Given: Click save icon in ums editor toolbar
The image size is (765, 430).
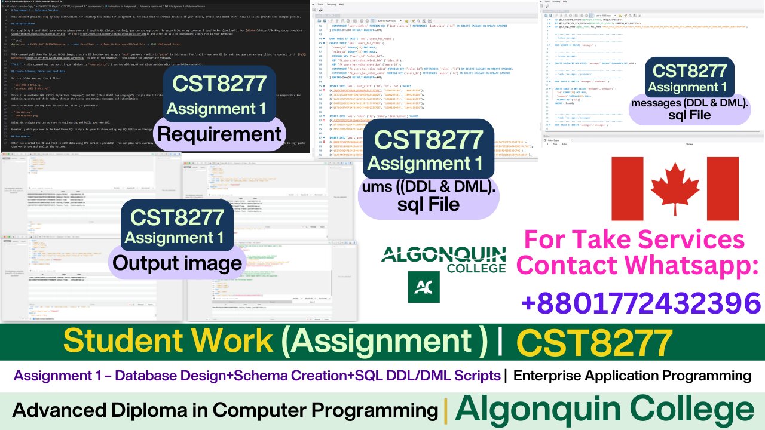Looking at the screenshot, I should 325,21.
